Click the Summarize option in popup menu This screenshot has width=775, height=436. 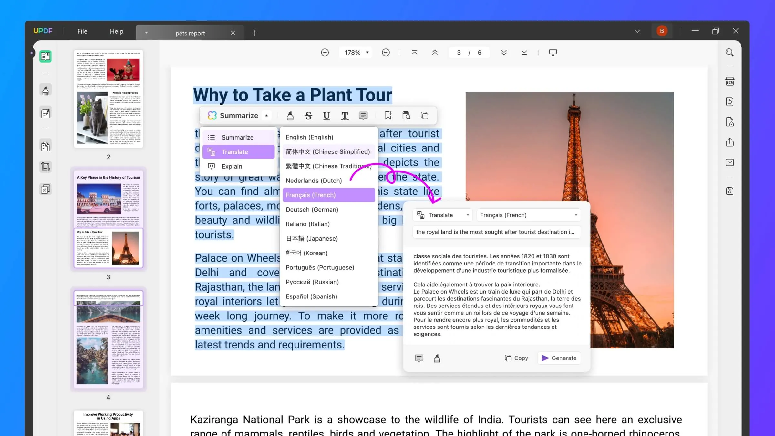pos(238,137)
